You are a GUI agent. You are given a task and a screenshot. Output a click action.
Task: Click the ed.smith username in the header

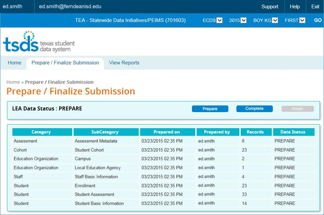[12, 6]
